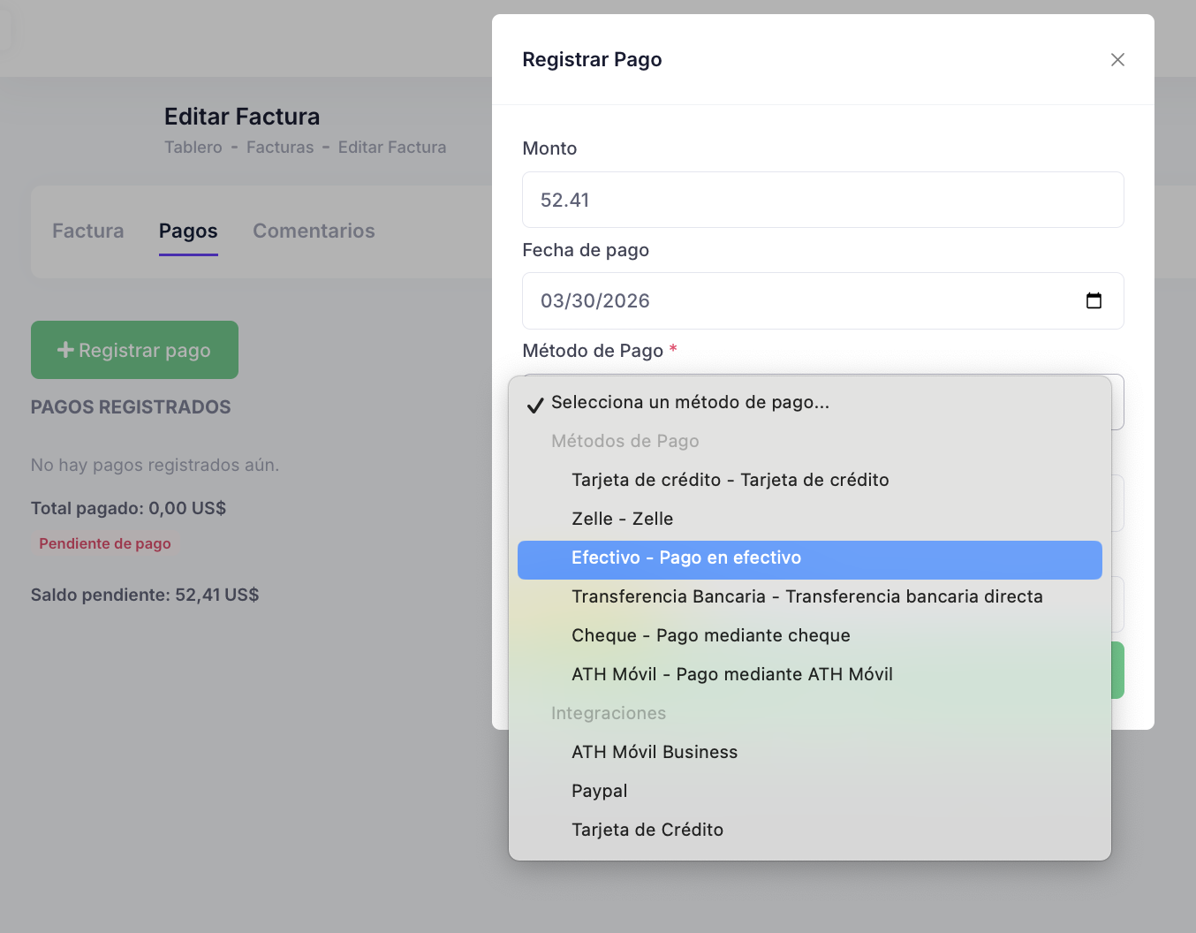The width and height of the screenshot is (1196, 933).
Task: Open the Facturas breadcrumb link
Action: 280,148
